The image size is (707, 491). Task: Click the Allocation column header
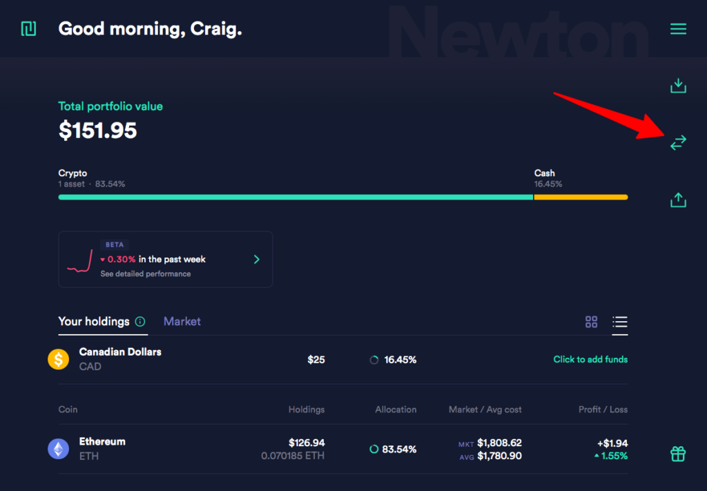click(396, 410)
